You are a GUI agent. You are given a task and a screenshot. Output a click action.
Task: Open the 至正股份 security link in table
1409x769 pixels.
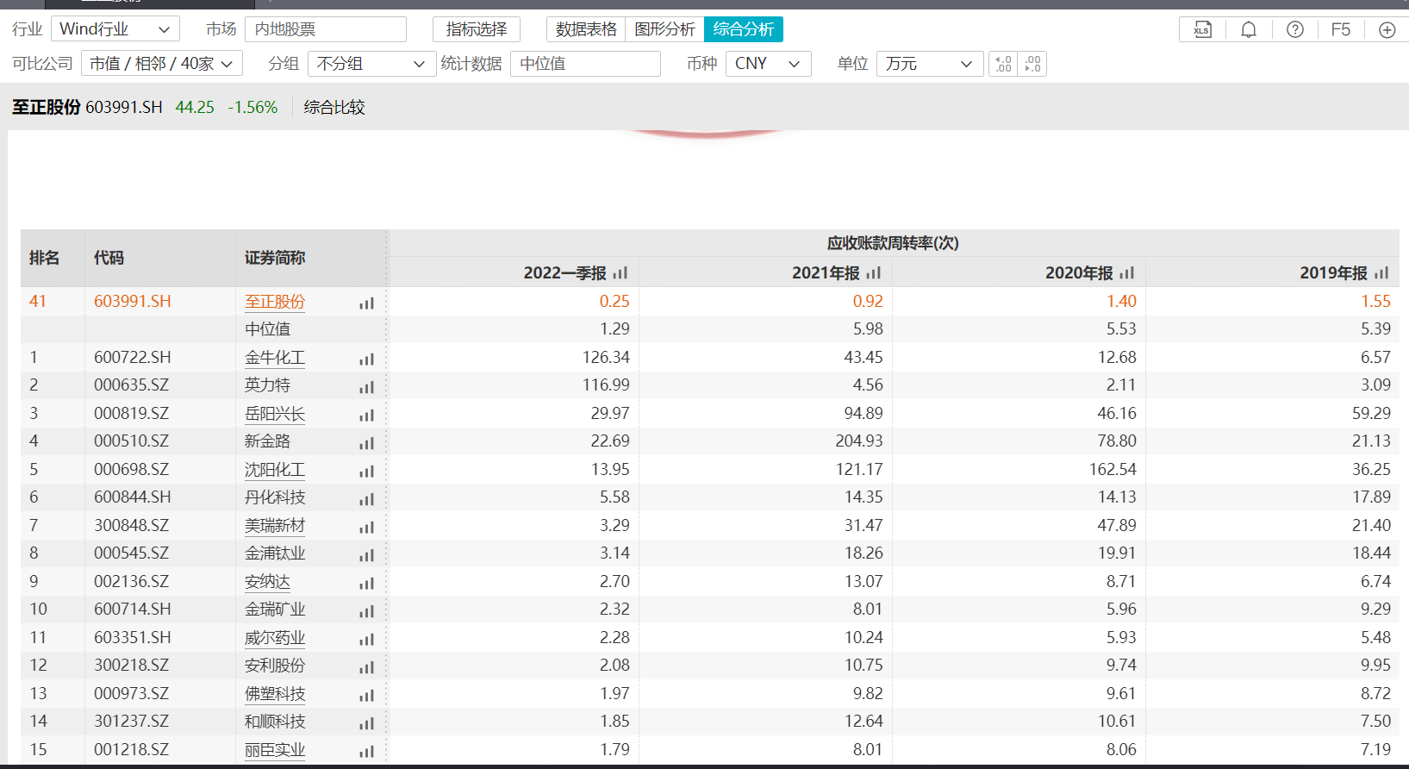pyautogui.click(x=275, y=302)
